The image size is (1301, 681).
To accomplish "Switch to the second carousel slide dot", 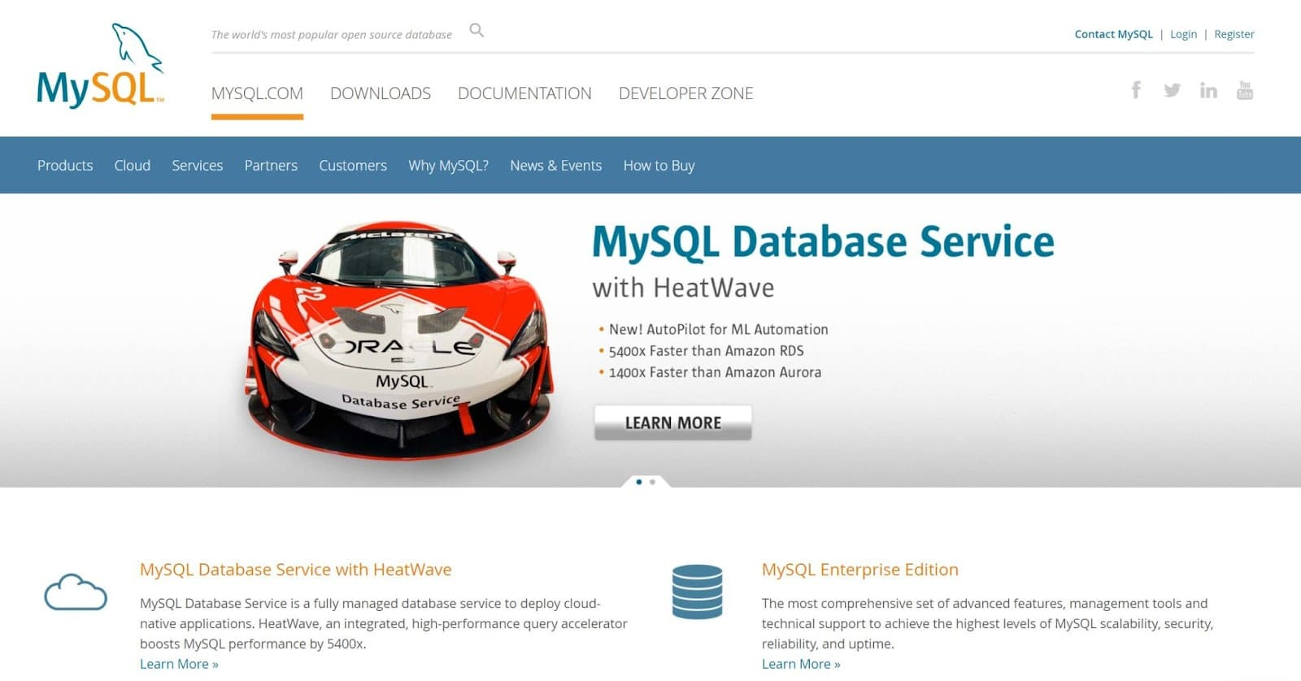I will pyautogui.click(x=652, y=482).
